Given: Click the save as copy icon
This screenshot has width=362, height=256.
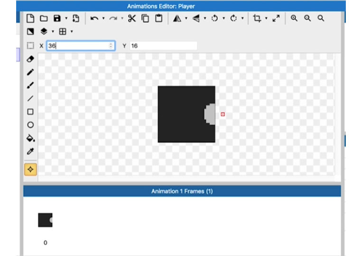Looking at the screenshot, I should (76, 18).
